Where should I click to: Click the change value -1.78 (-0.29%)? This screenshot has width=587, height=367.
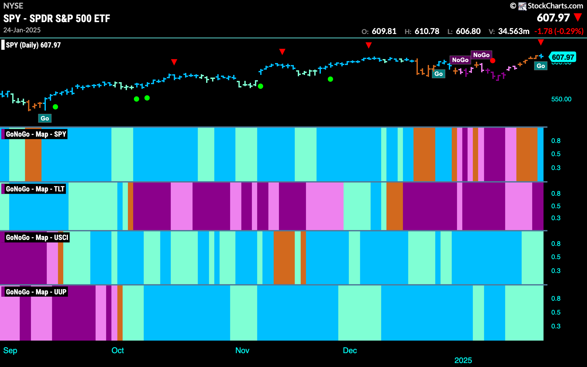coord(559,31)
